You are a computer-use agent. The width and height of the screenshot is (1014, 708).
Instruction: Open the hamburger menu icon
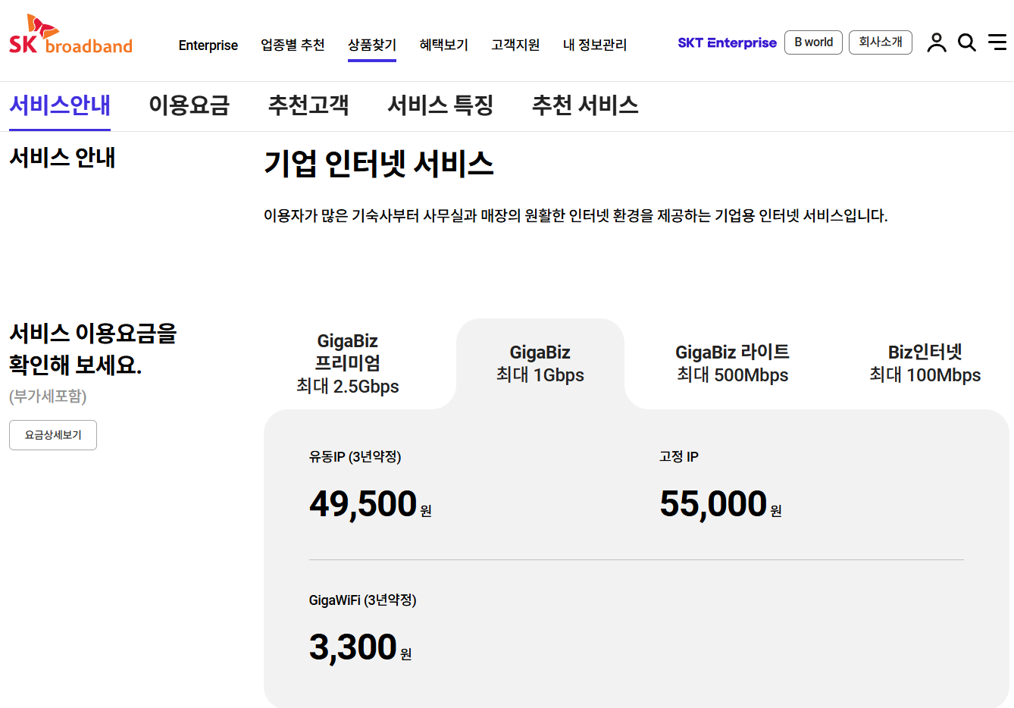click(997, 42)
